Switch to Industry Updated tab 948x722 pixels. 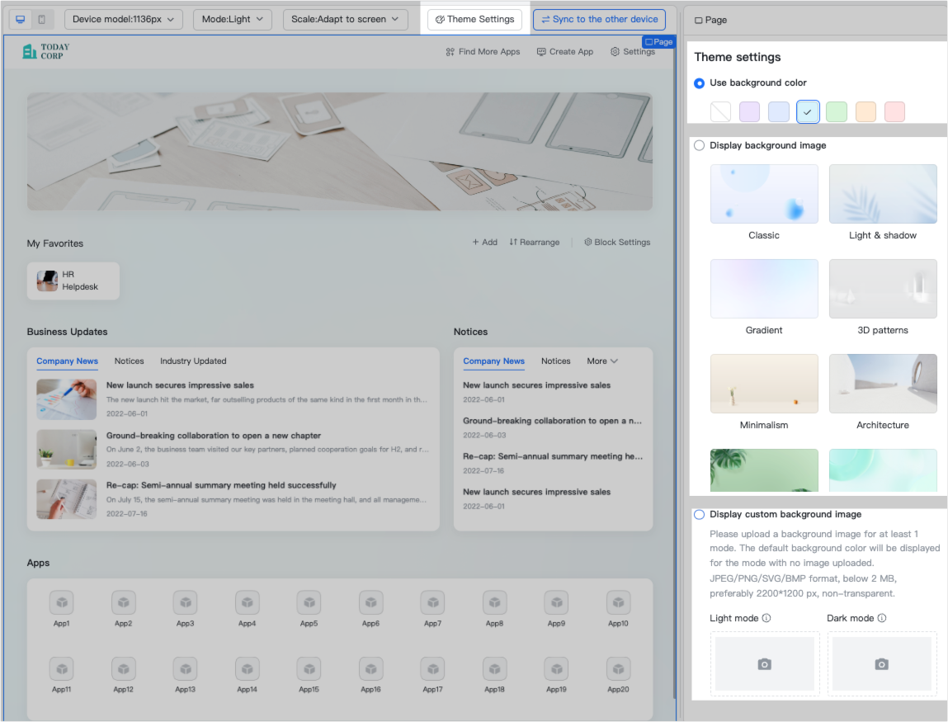(193, 361)
